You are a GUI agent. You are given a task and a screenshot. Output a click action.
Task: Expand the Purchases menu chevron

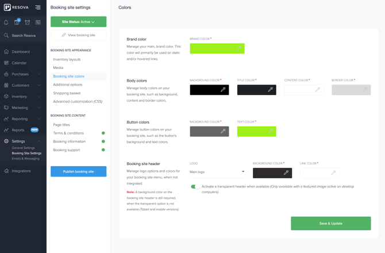point(39,74)
